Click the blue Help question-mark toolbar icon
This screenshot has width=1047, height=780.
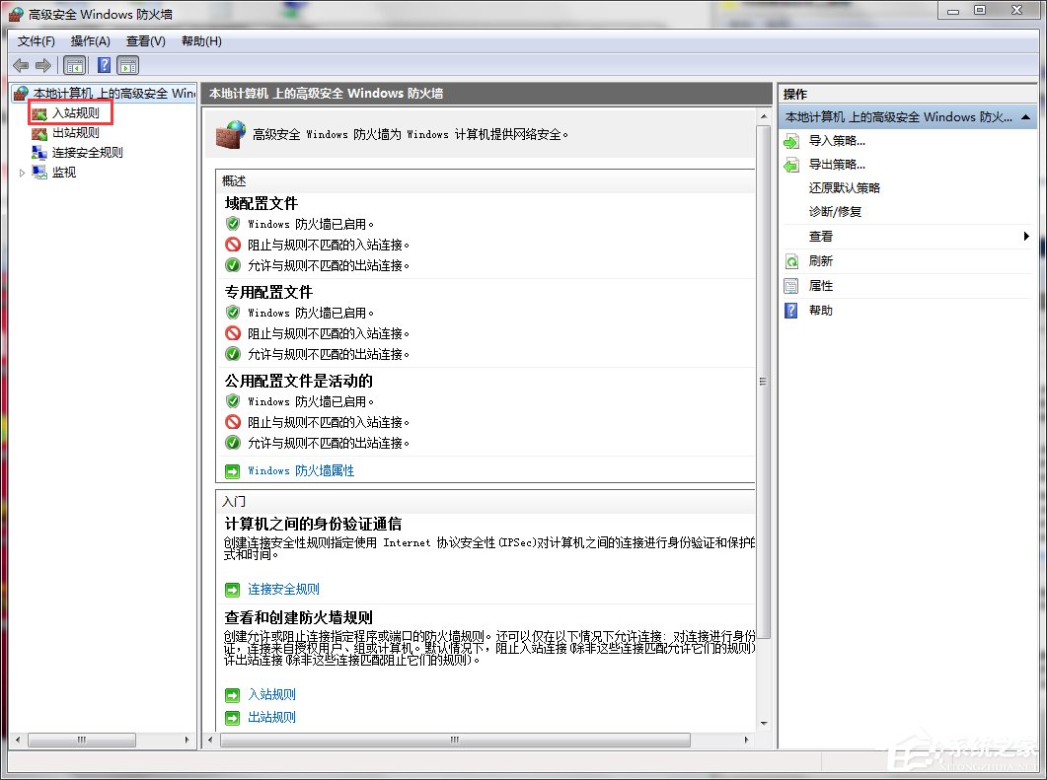pos(104,65)
